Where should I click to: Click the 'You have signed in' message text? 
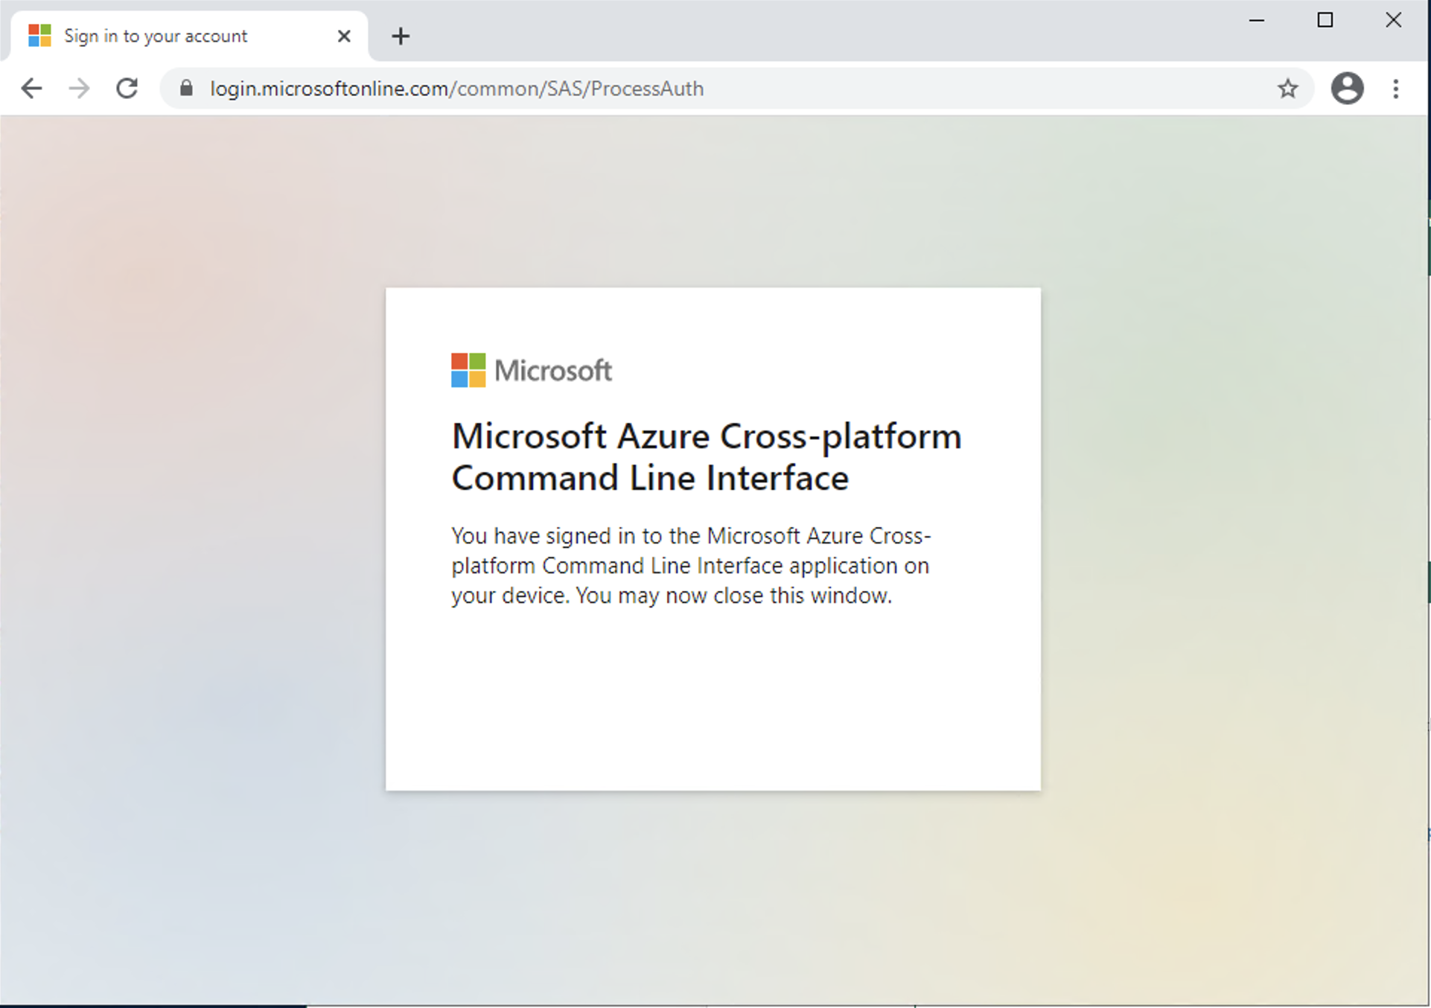point(691,566)
